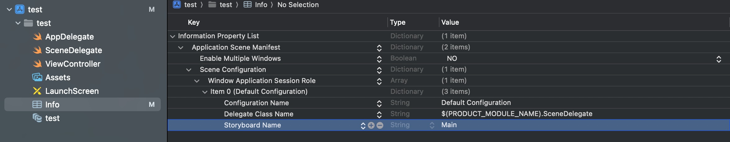Click the AppDelegate Swift file icon
This screenshot has width=730, height=142.
(x=37, y=37)
